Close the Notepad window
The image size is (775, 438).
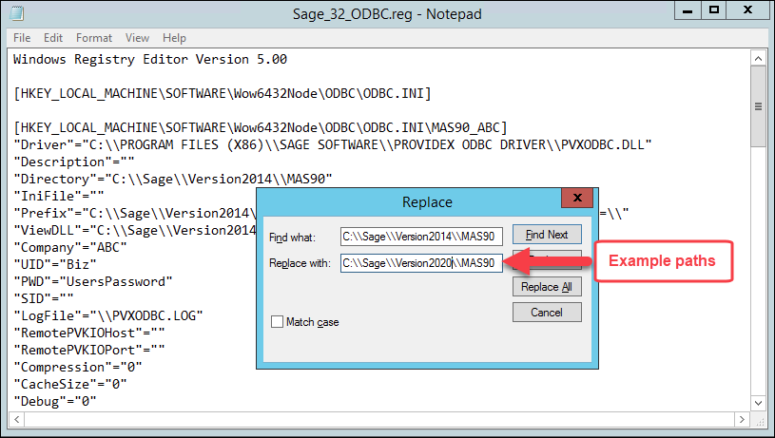(x=747, y=10)
